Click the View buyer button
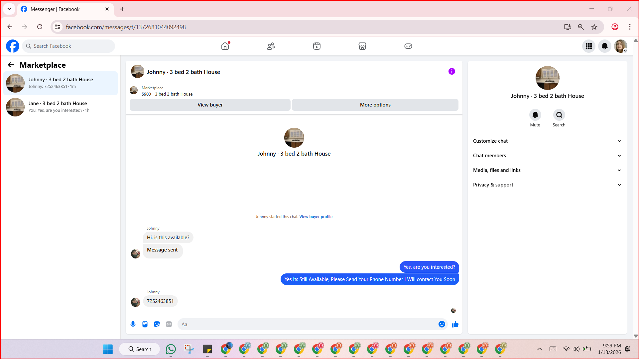The image size is (639, 359). (x=210, y=105)
